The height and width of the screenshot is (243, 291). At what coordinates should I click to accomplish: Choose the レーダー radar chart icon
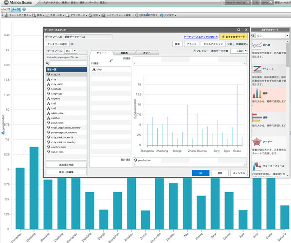point(258,144)
